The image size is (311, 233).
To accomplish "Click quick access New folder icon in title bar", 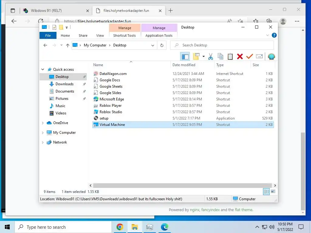I will [x=61, y=27].
